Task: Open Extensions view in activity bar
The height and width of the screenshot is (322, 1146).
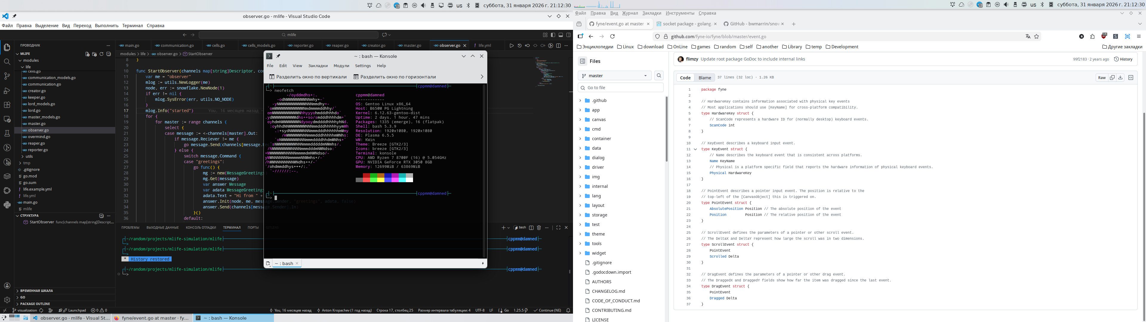Action: point(7,105)
